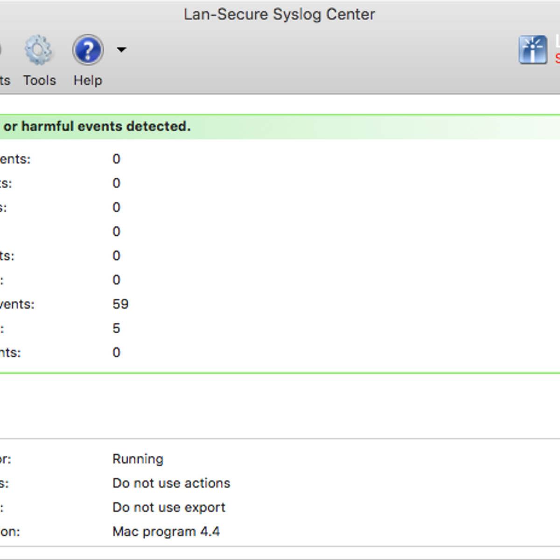Click the count value 5
The height and width of the screenshot is (560, 560).
pos(116,329)
